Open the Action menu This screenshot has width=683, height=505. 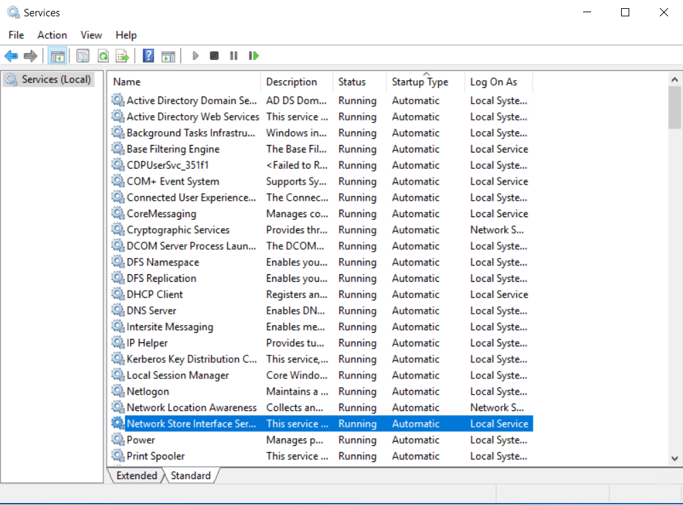[52, 35]
